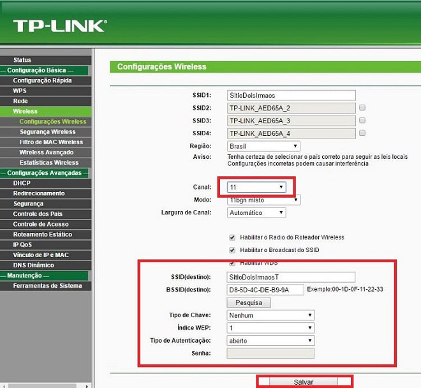Enable the SSID4 checkbox
Screen dimensions: 421x388
[362, 133]
